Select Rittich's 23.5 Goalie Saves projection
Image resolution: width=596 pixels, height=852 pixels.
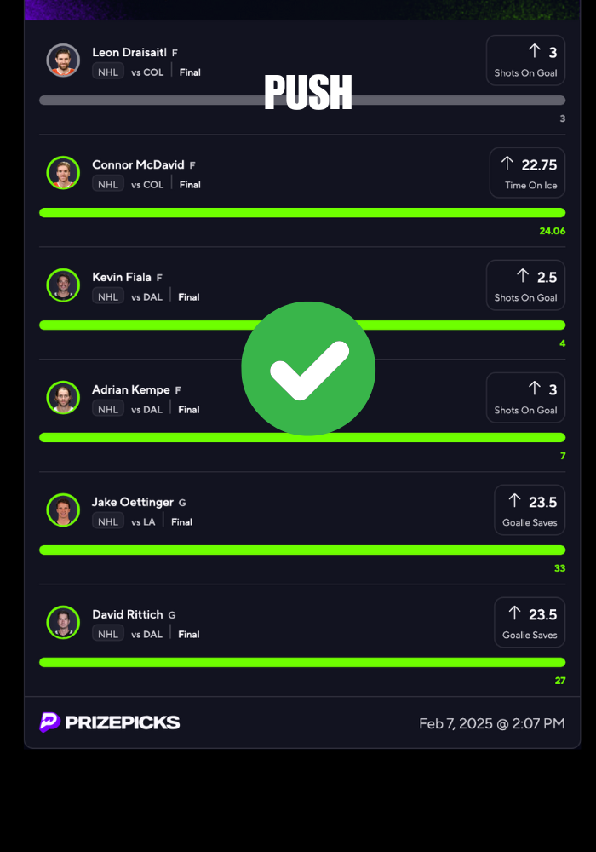pos(530,623)
